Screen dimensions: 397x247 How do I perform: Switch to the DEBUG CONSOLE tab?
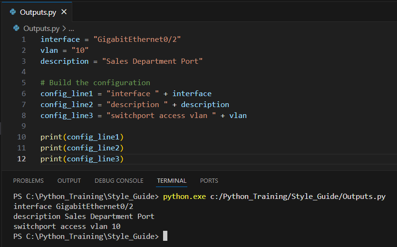(119, 181)
